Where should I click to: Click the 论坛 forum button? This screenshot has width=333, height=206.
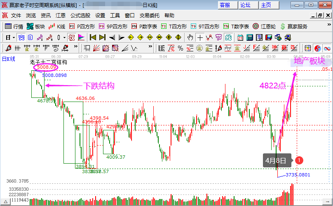249,5
